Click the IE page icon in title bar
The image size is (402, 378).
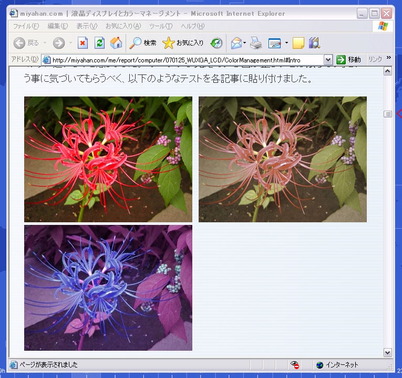[14, 13]
